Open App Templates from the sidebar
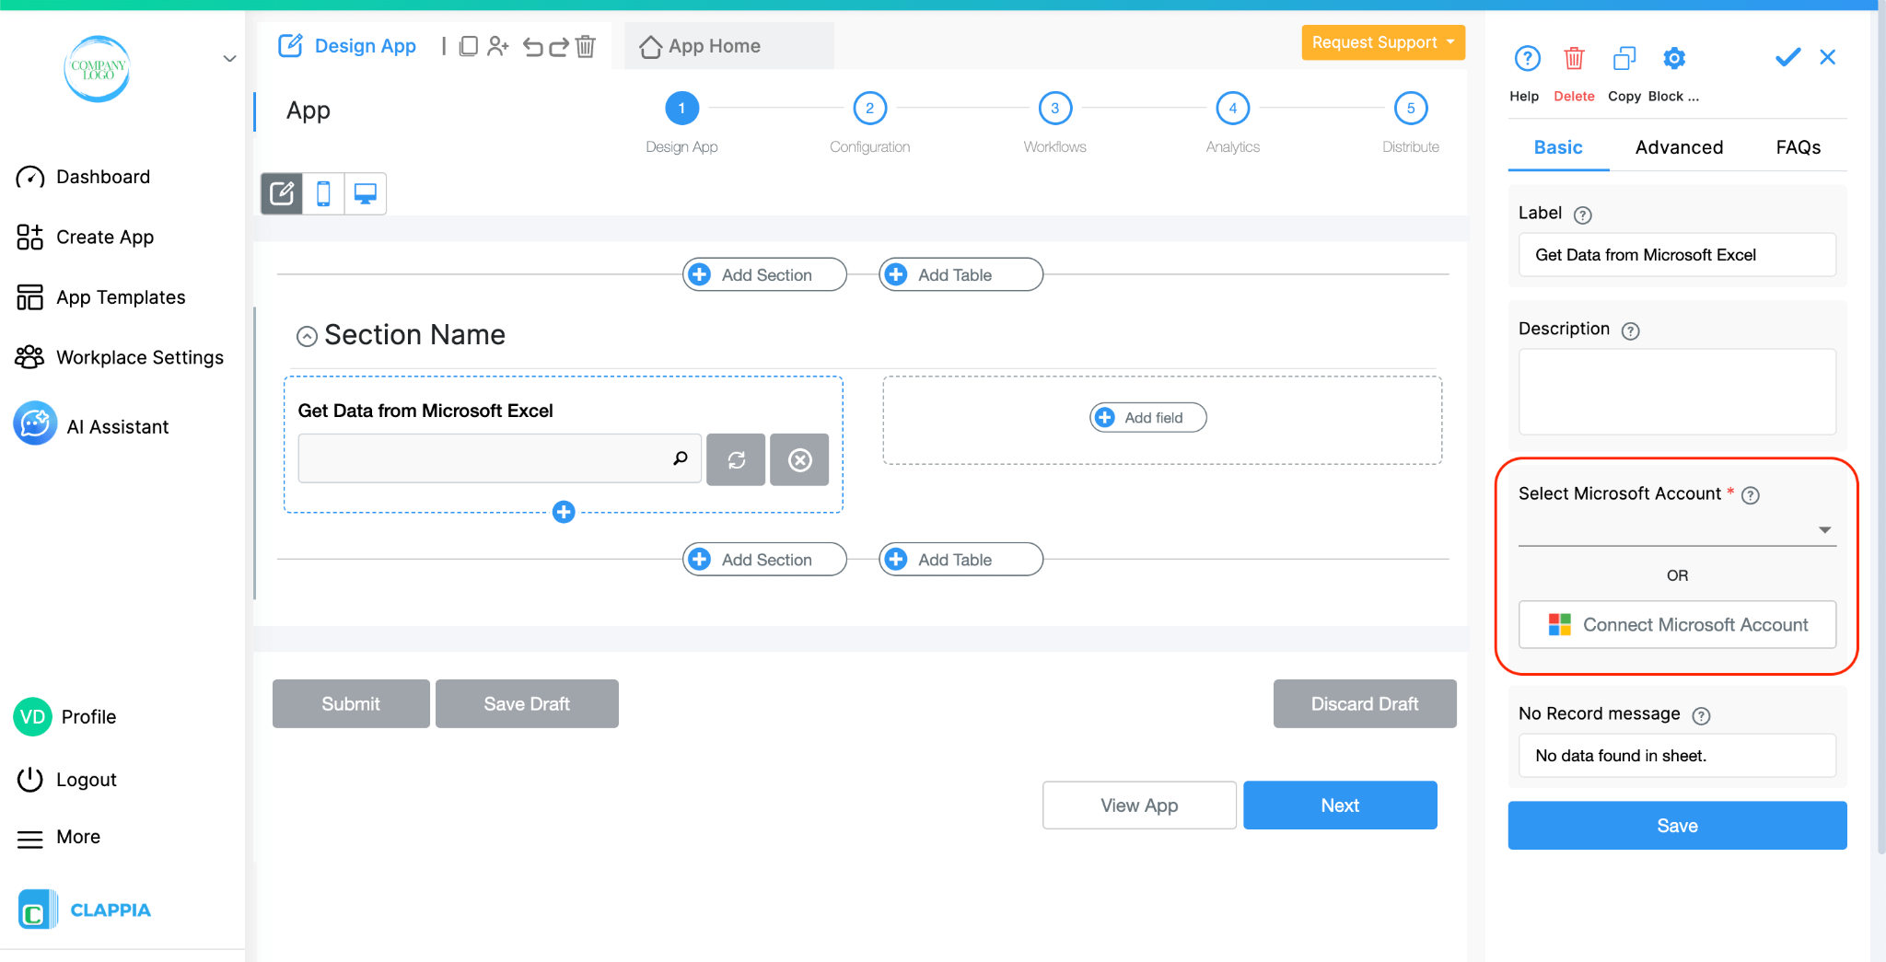The height and width of the screenshot is (962, 1886). click(x=100, y=297)
